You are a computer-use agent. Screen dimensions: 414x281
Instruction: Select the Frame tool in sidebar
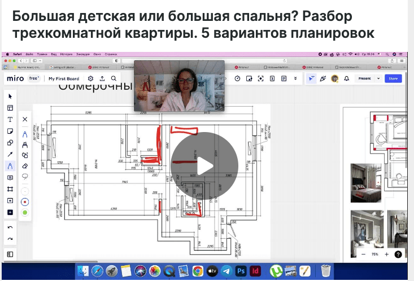tap(10, 189)
